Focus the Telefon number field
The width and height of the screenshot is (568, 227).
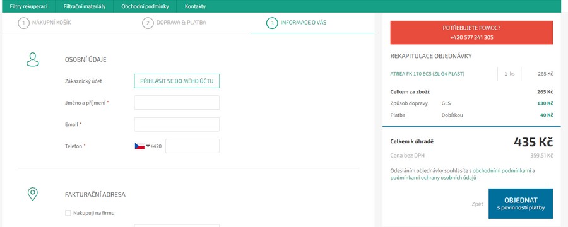point(192,146)
